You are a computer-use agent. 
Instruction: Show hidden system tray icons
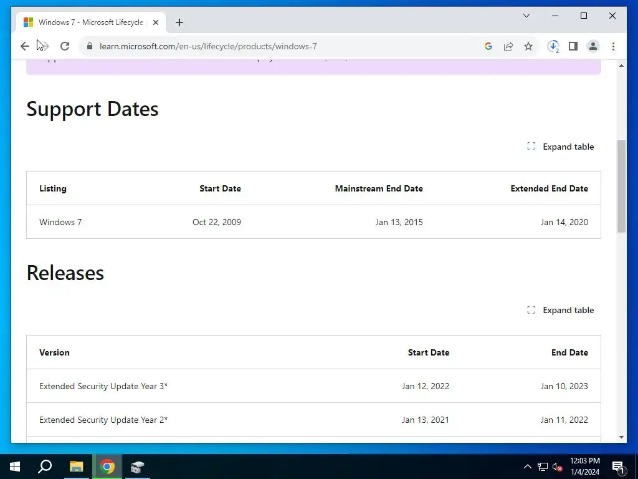pos(527,467)
